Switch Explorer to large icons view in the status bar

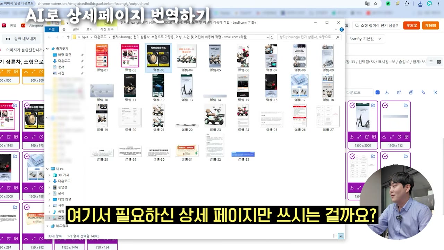click(x=341, y=236)
